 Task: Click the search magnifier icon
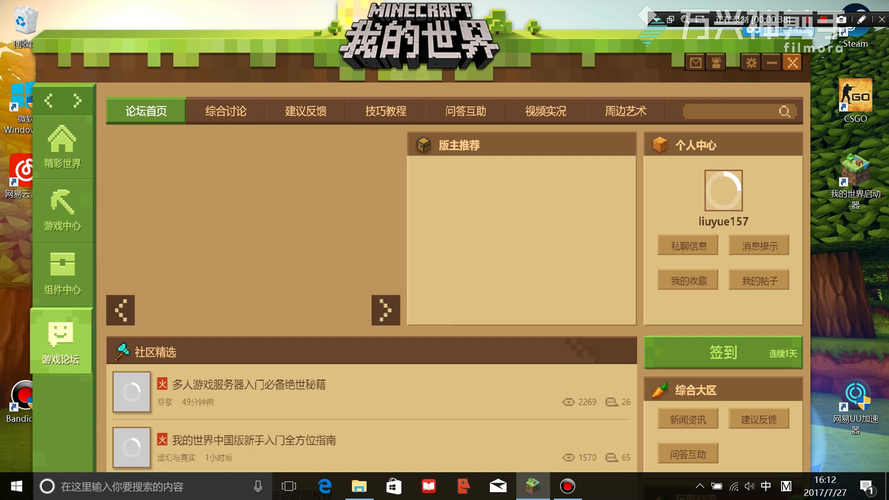point(783,111)
